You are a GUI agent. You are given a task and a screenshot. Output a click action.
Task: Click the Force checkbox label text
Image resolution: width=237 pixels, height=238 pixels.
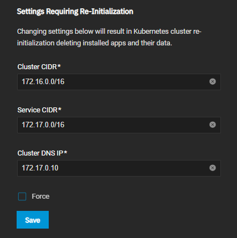[x=40, y=196]
